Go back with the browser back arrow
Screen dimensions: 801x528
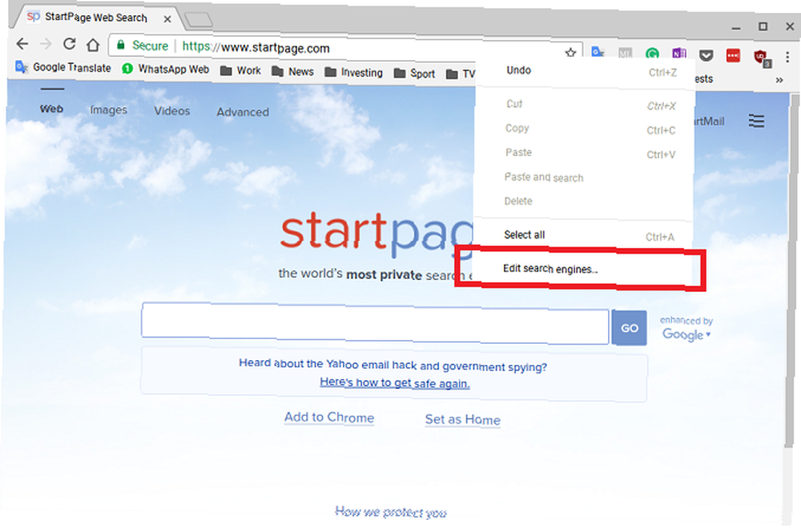(x=22, y=44)
